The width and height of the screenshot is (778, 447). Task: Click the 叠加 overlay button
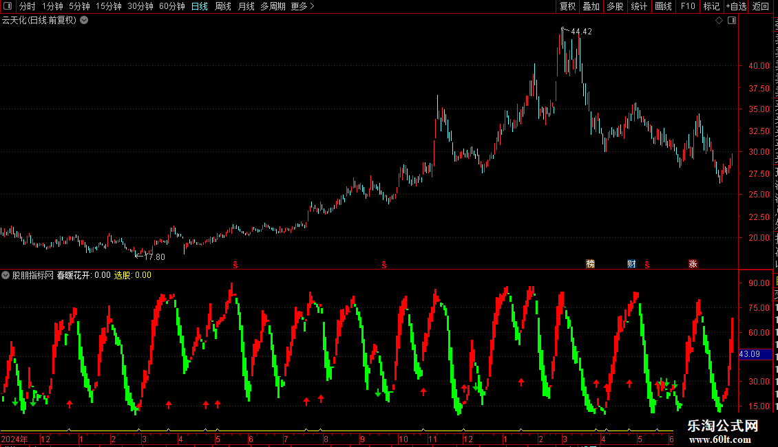[591, 6]
